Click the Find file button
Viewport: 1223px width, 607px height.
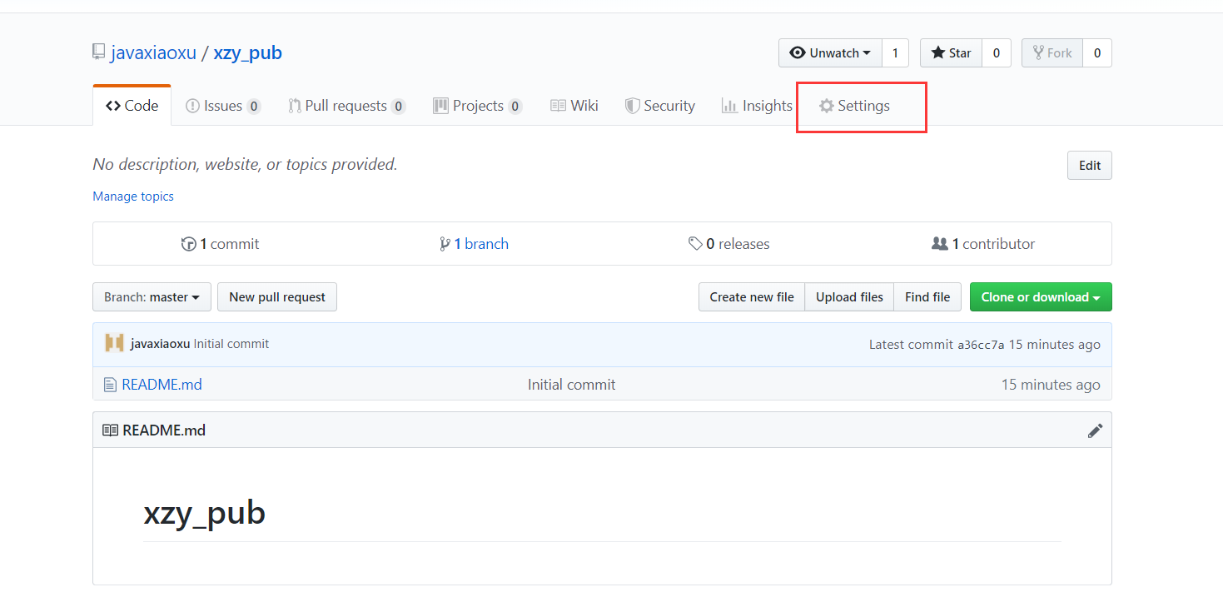[927, 297]
